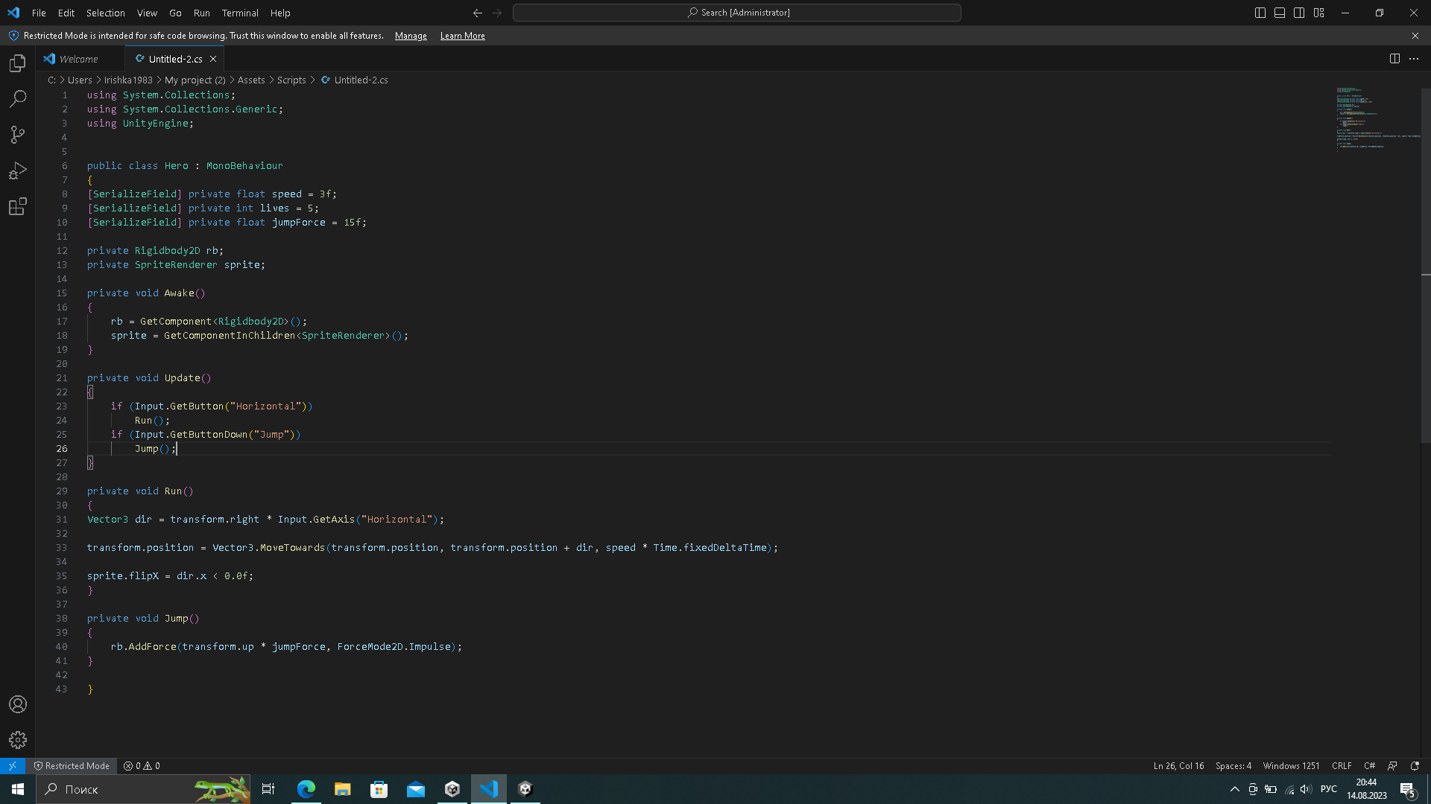Open the Welcome tab

coord(78,59)
